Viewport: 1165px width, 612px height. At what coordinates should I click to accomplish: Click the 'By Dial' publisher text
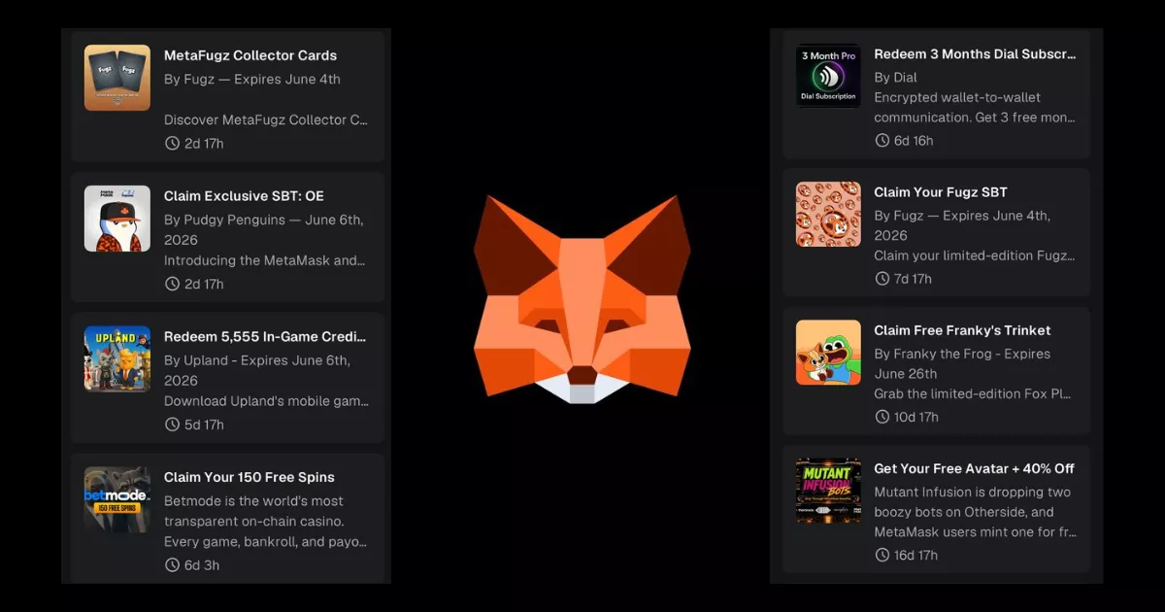tap(895, 78)
